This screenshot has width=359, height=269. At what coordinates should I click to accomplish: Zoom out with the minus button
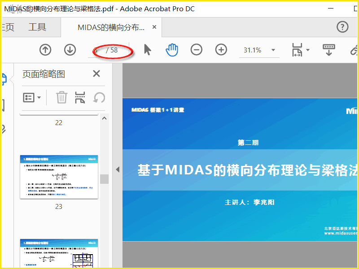tap(197, 50)
